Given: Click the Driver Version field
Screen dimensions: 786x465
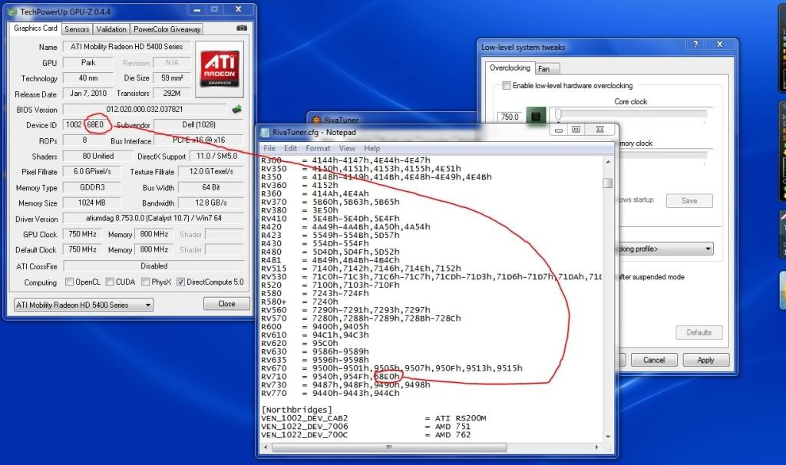Looking at the screenshot, I should point(154,219).
